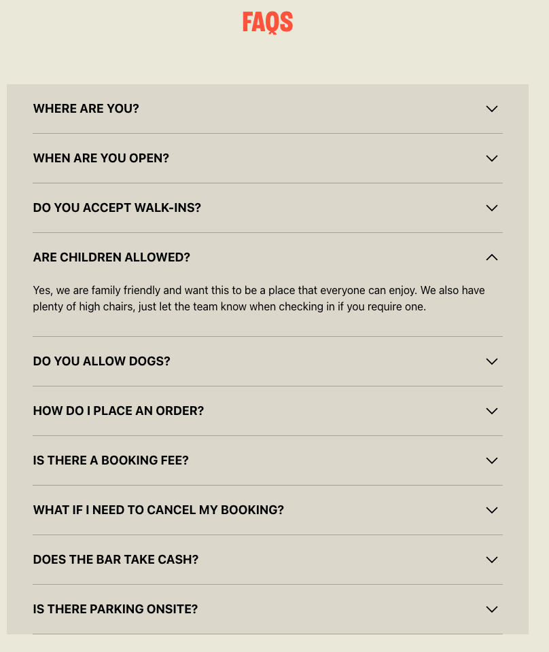549x652 pixels.
Task: Expand the booking fee chevron
Action: 492,460
